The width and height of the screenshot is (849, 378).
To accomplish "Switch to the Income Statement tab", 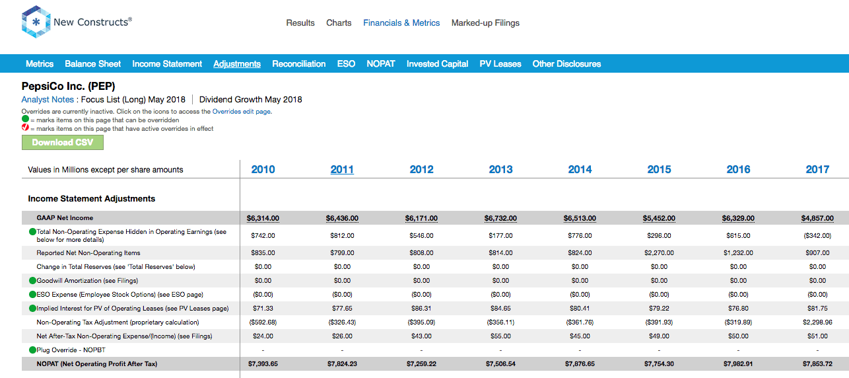I will click(167, 64).
